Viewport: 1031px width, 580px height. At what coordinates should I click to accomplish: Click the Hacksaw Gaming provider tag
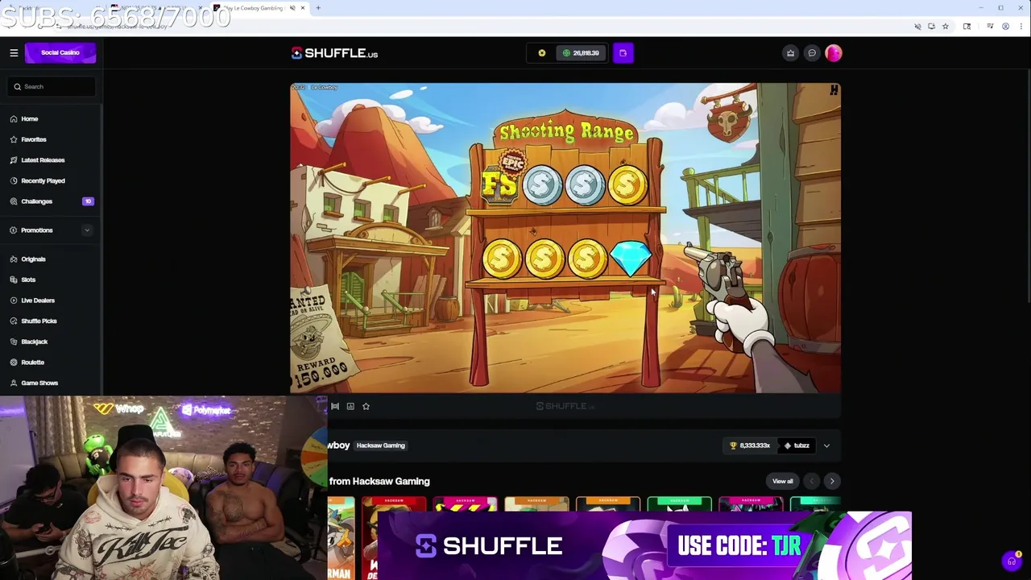pos(381,445)
